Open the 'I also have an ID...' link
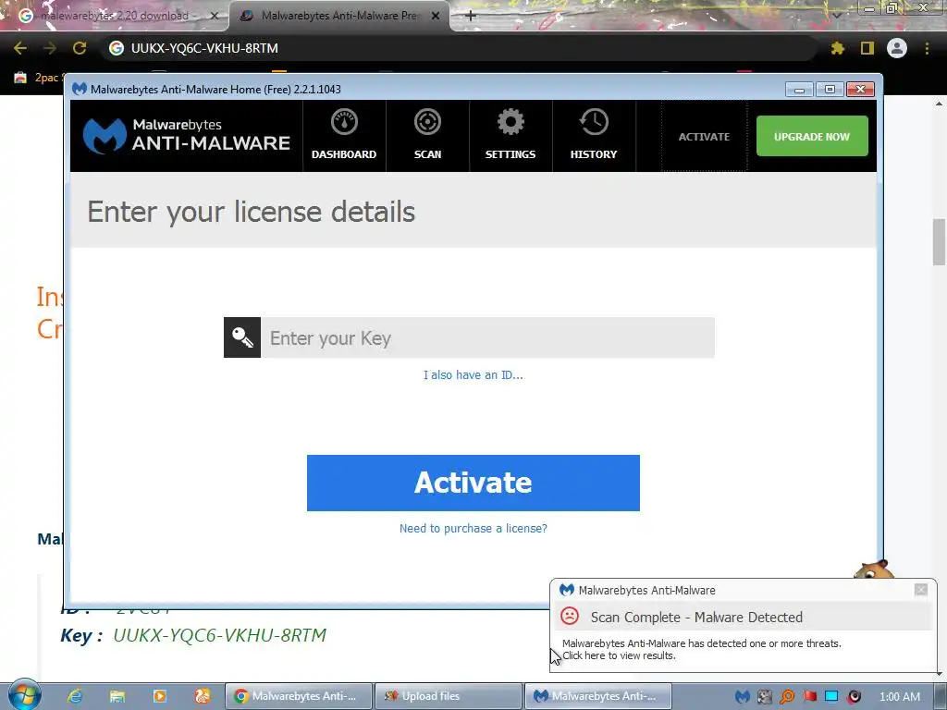 (x=473, y=375)
